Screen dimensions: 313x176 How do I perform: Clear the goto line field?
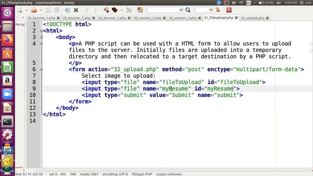(211, 10)
